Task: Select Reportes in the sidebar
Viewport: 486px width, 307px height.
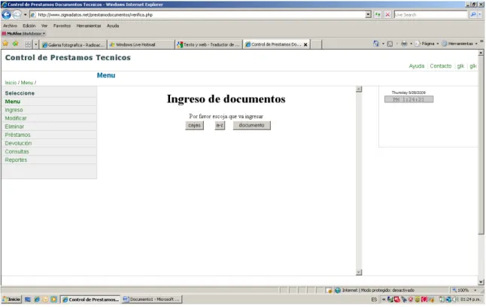Action: click(16, 160)
